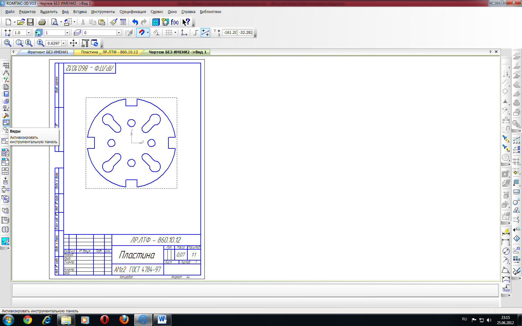Open the layer dropdown showing 0
Image resolution: width=522 pixels, height=326 pixels.
(x=119, y=33)
